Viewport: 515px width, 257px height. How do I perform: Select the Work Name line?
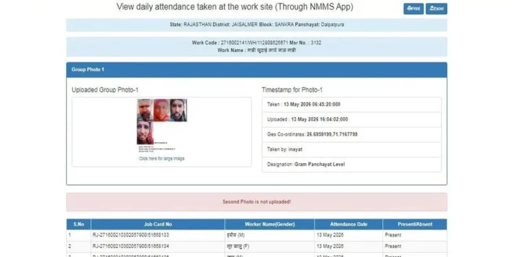[x=257, y=51]
